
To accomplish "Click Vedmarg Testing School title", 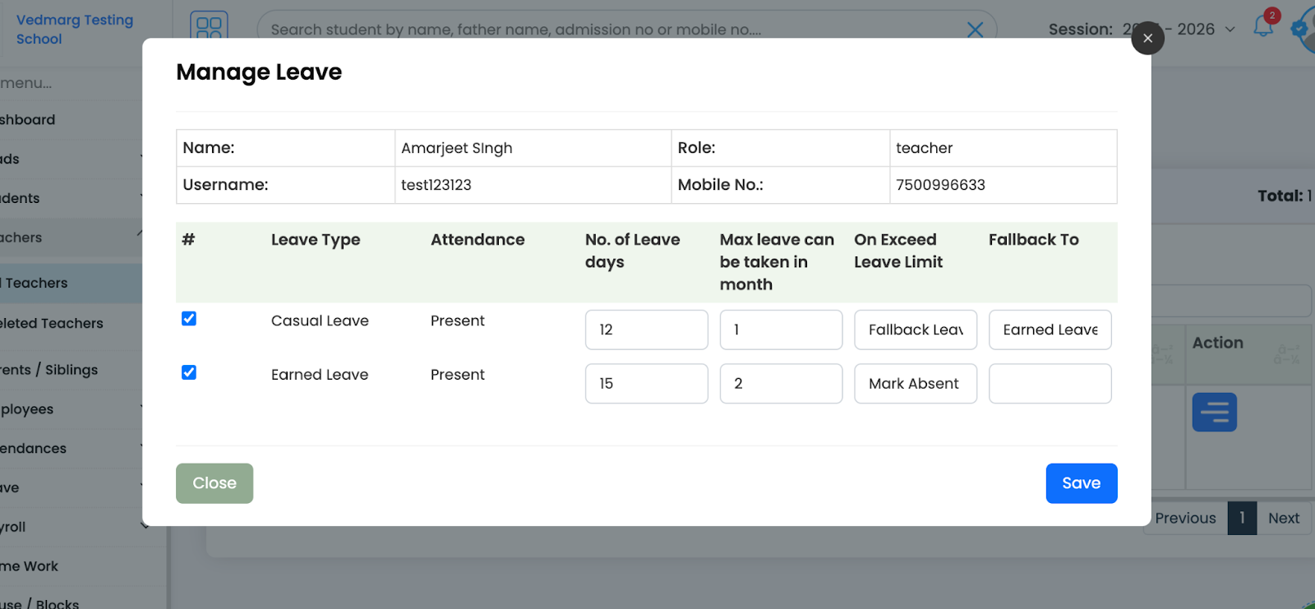I will [74, 30].
